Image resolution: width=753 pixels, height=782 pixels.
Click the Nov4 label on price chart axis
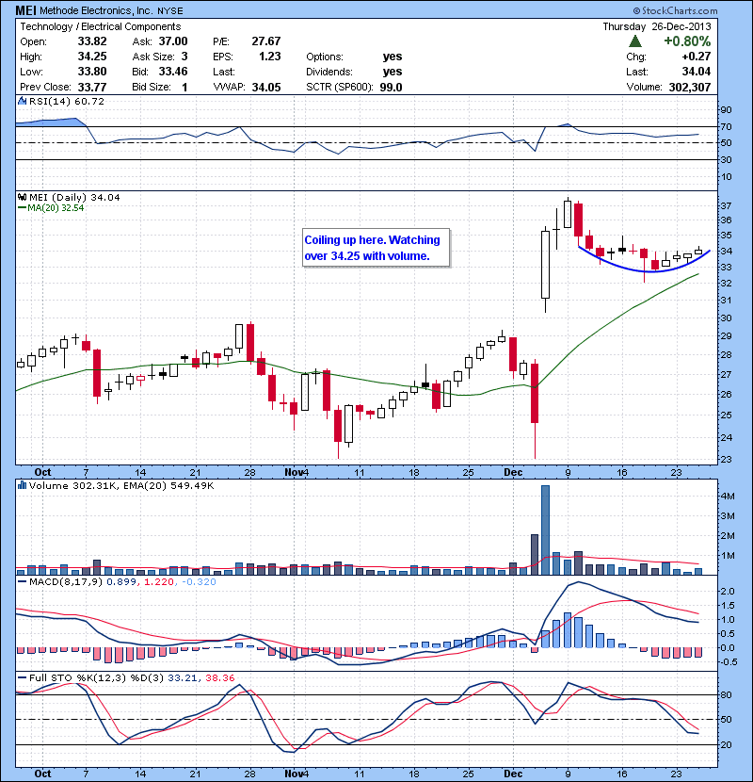point(296,472)
